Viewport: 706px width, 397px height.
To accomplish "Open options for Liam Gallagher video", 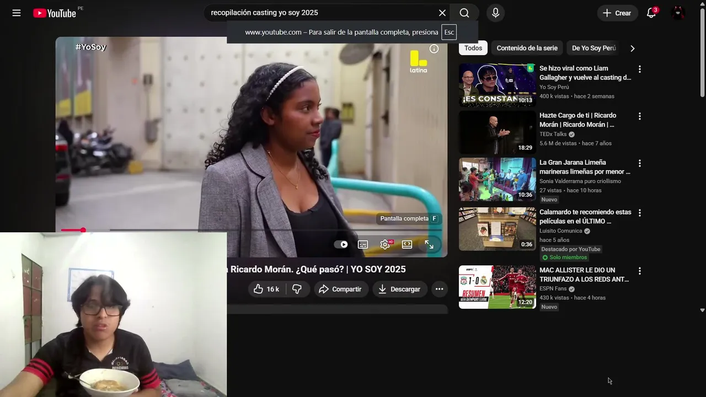I will (x=640, y=69).
